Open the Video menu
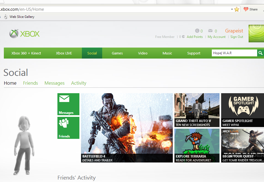Image resolution: width=264 pixels, height=182 pixels. [143, 53]
